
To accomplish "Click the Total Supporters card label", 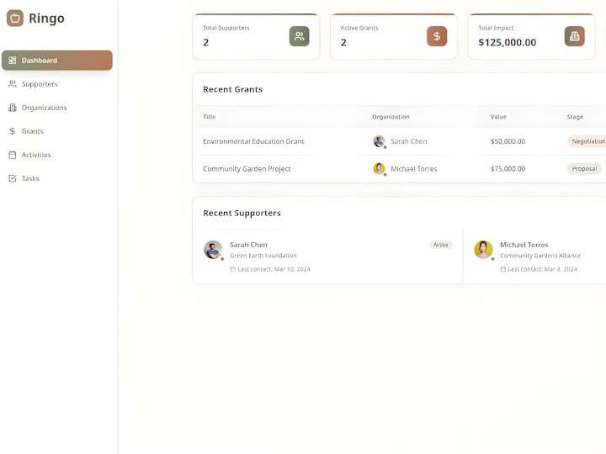I will (226, 28).
